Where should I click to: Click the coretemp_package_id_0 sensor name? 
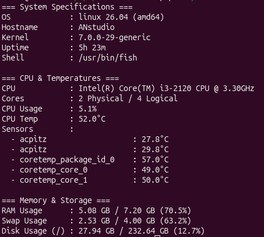67,160
